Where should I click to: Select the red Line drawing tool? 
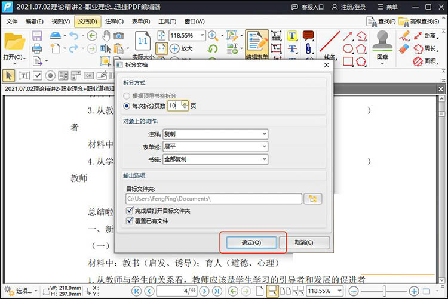click(x=329, y=42)
